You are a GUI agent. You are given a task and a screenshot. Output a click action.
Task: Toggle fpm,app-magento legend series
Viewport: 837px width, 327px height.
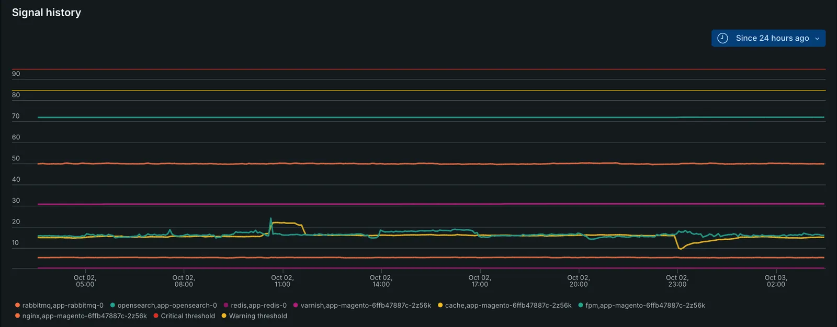pyautogui.click(x=641, y=306)
